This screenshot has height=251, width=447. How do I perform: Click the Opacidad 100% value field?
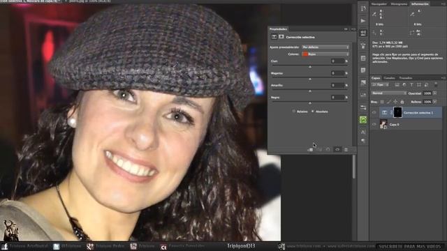[x=427, y=93]
